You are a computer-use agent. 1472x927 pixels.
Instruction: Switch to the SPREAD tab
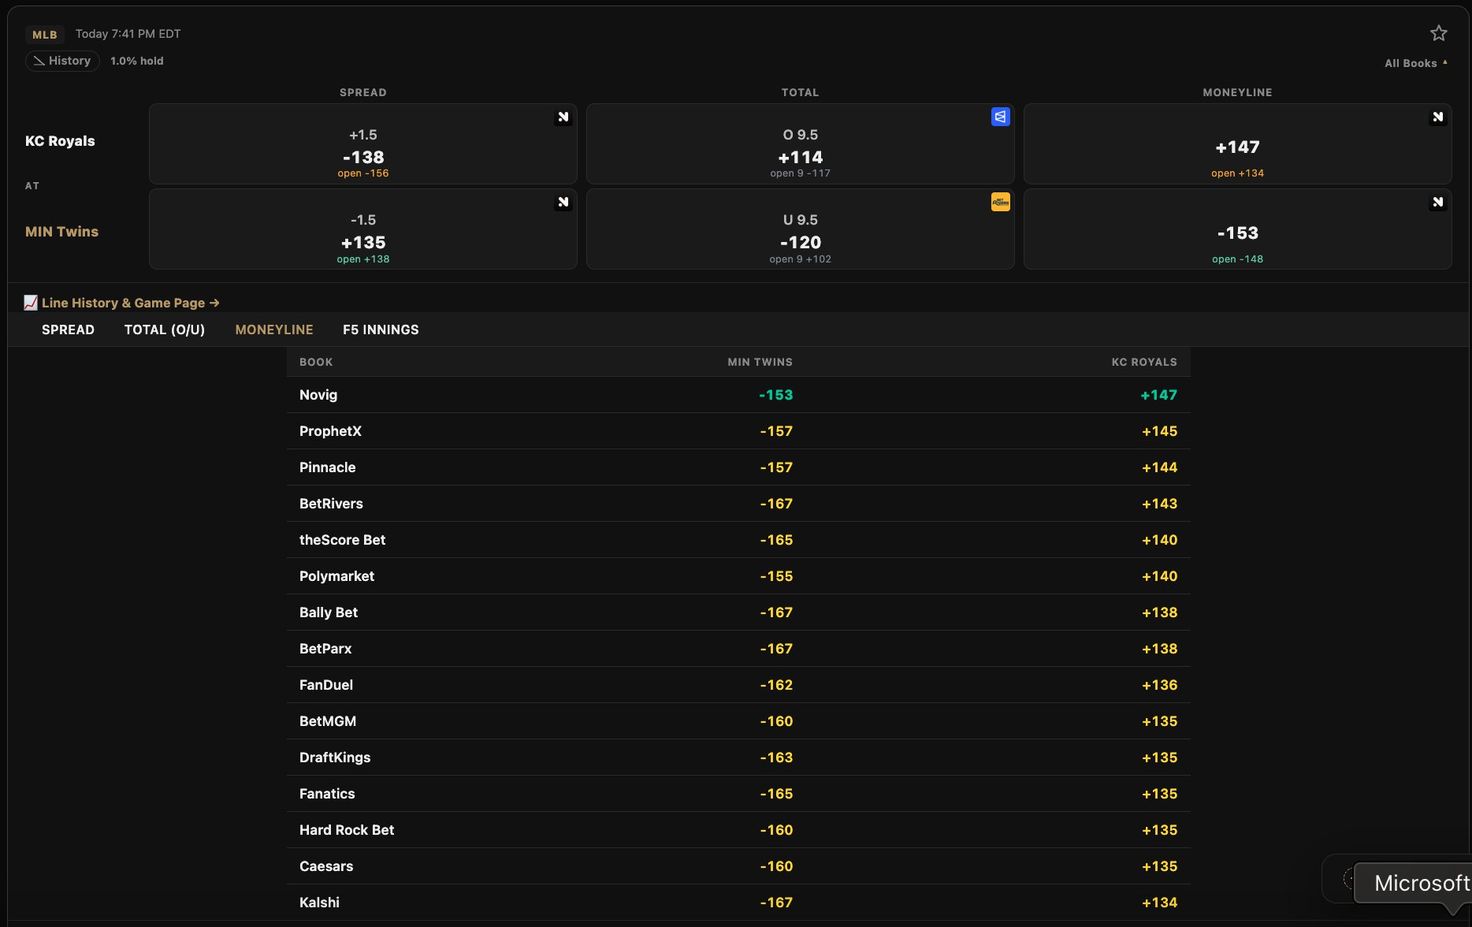(68, 329)
